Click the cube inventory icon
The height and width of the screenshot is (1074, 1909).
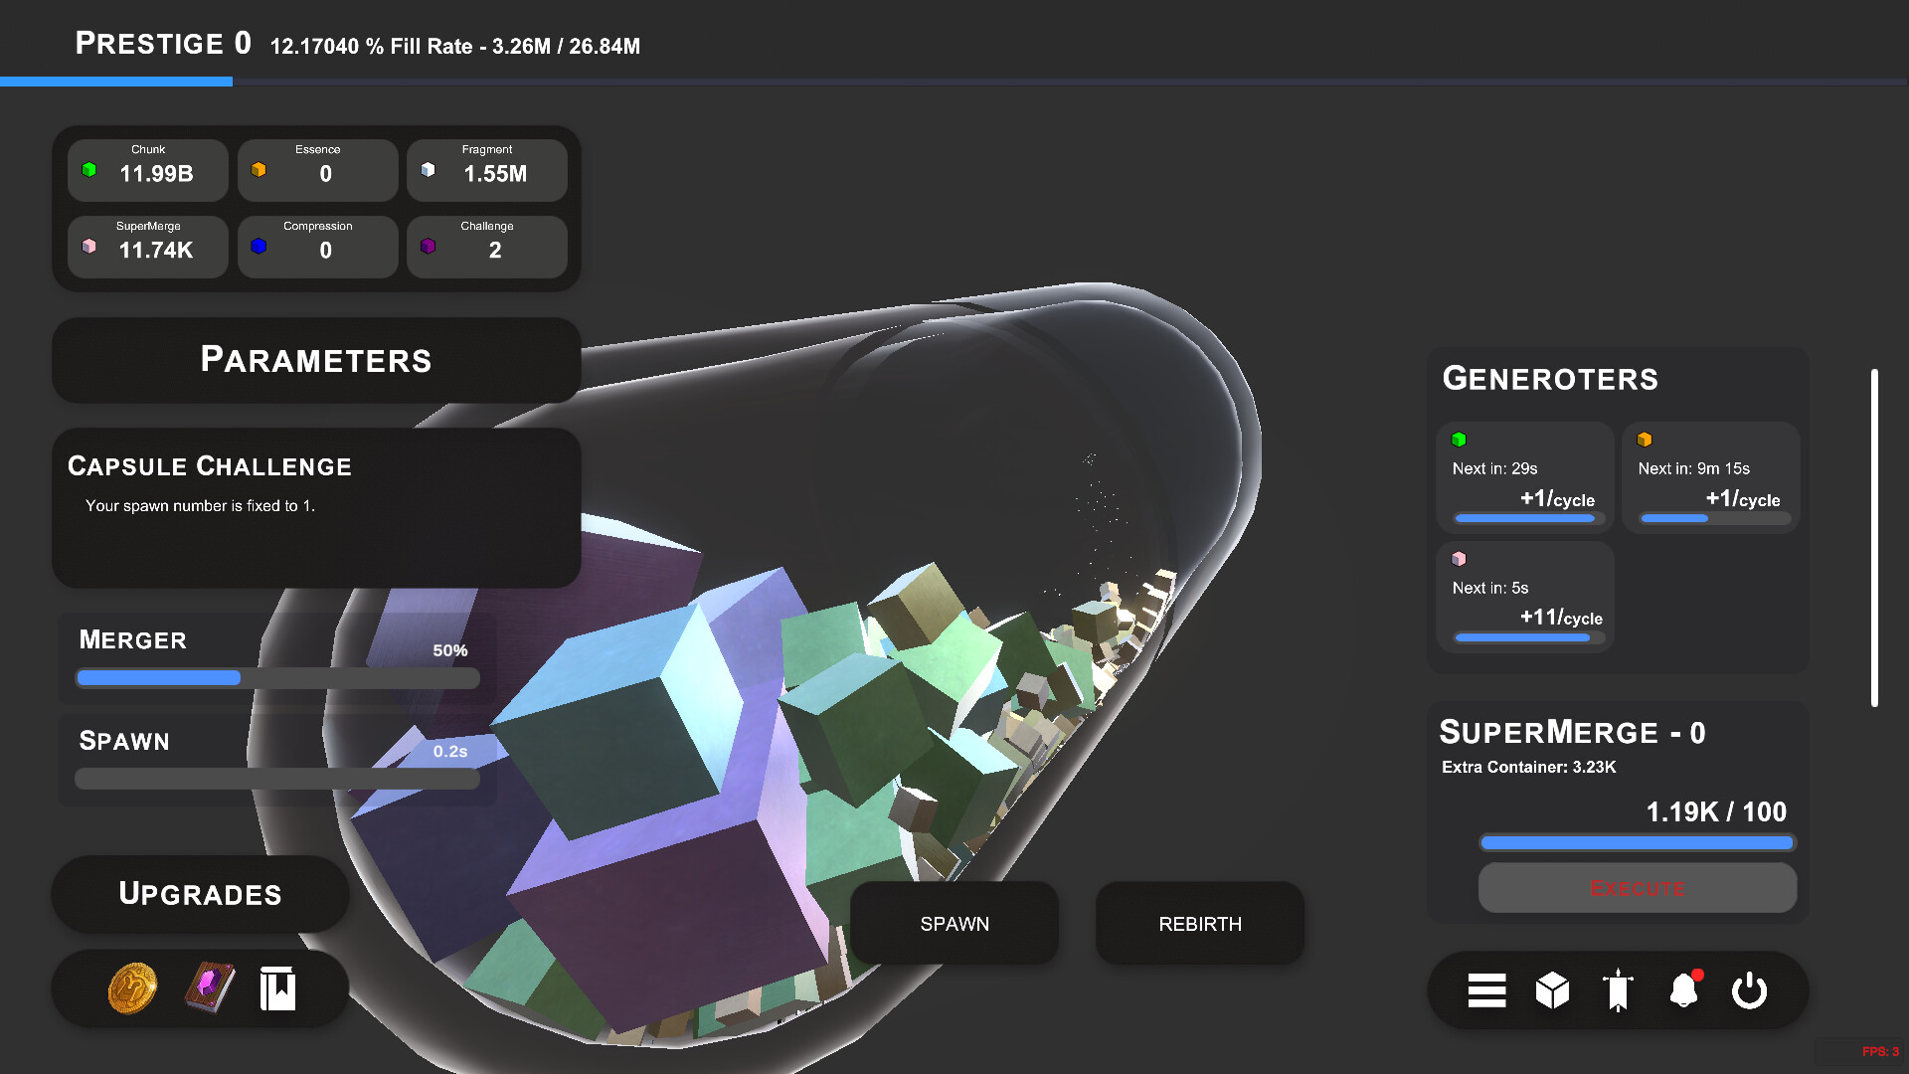(x=1552, y=990)
